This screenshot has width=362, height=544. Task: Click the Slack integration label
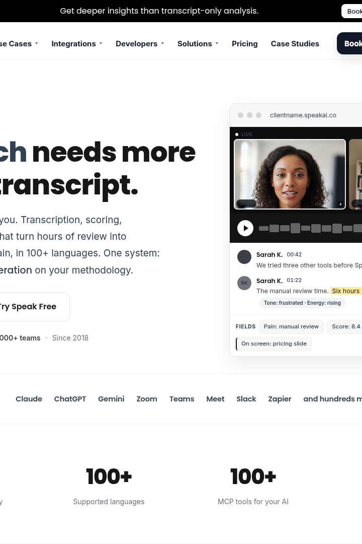[x=246, y=399]
